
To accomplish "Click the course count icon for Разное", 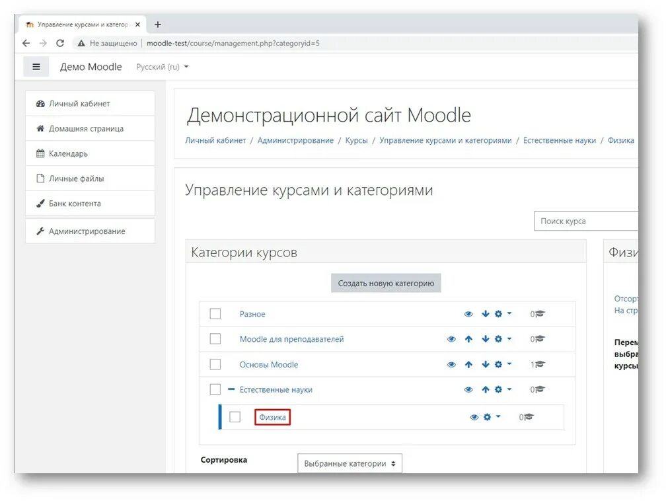I will 540,314.
